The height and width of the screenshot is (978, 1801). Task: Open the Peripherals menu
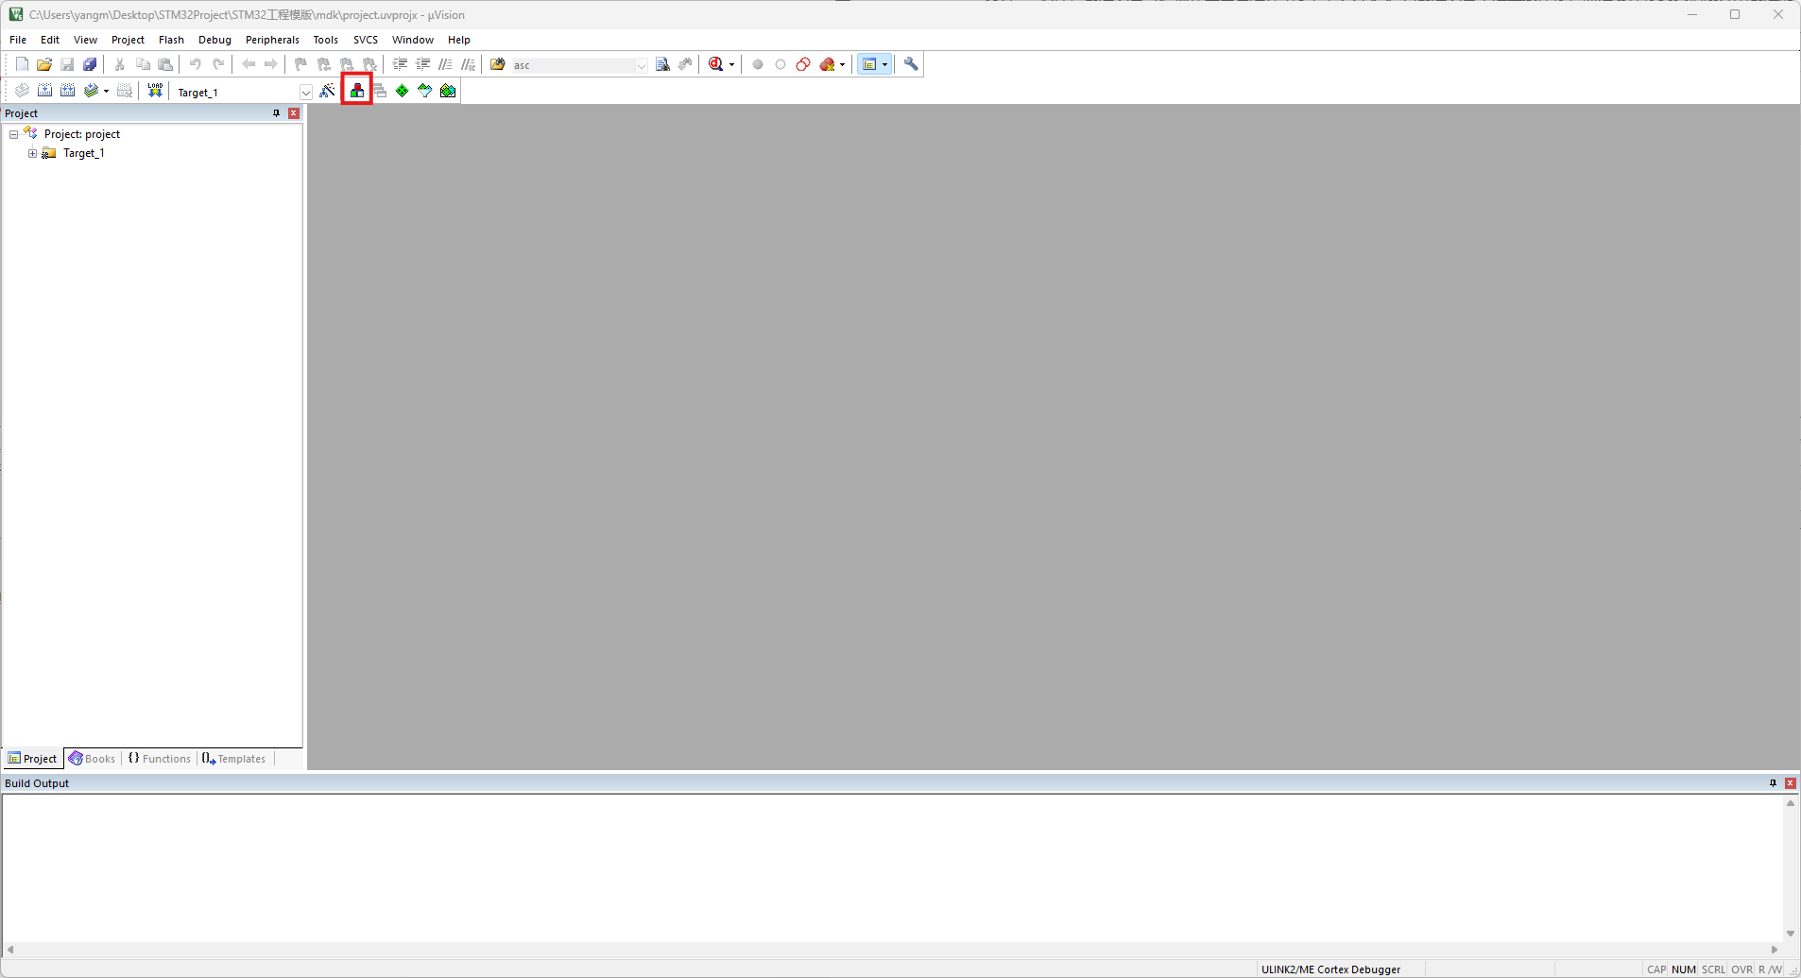272,40
